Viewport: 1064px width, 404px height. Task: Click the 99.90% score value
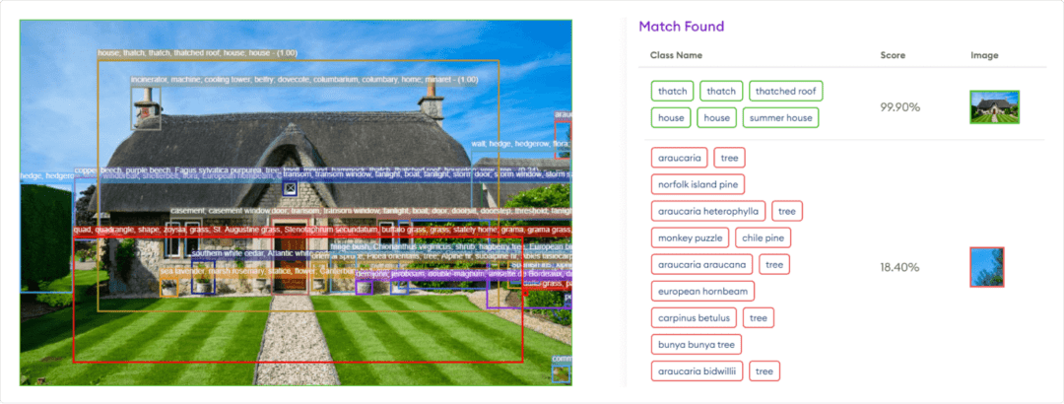click(899, 105)
